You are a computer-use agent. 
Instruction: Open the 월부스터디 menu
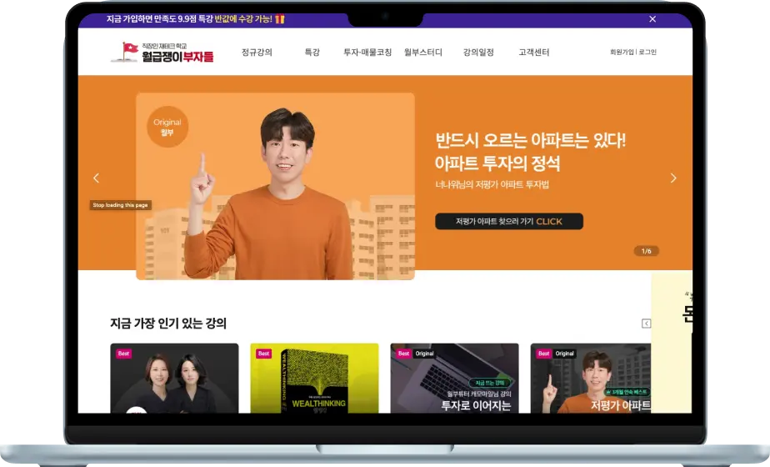(422, 52)
